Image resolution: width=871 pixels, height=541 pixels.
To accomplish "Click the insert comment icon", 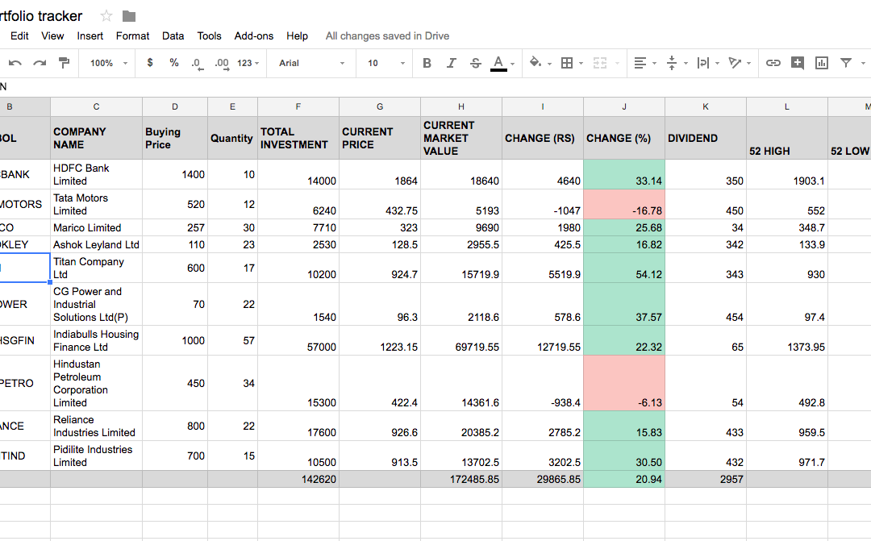I will click(x=797, y=64).
